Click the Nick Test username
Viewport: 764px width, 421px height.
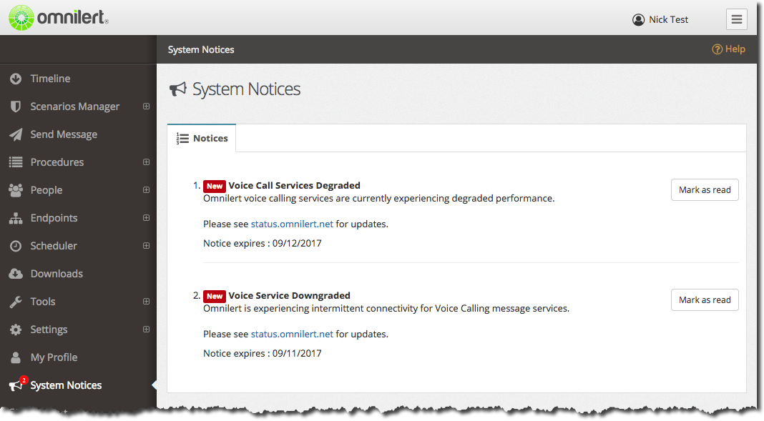tap(668, 19)
